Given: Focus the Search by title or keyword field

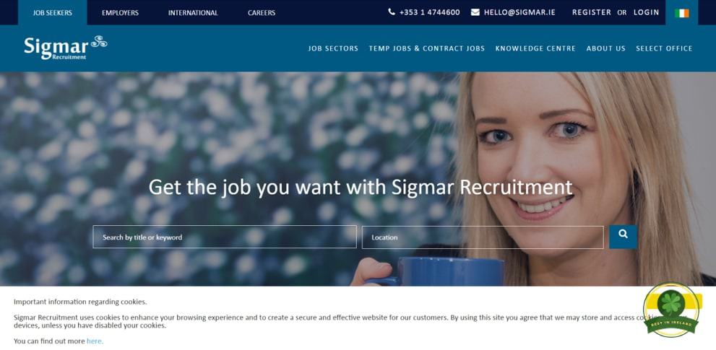Looking at the screenshot, I should pos(225,237).
